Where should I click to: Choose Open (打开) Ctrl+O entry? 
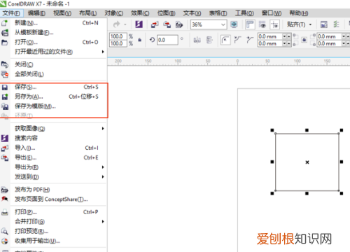[x=53, y=42]
